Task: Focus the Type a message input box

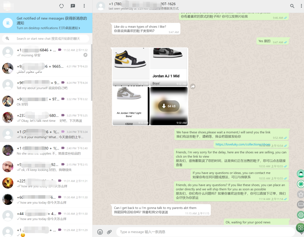Action: (x=205, y=232)
